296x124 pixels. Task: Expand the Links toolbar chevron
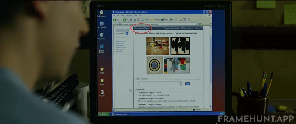tap(211, 24)
